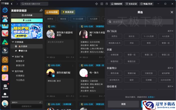This screenshot has height=110, width=176.
Task: Click the 发布房间 button
Action: (52, 12)
